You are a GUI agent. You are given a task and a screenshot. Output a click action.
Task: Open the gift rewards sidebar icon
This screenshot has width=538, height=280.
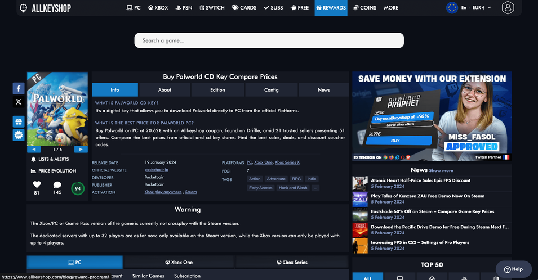[x=19, y=121]
